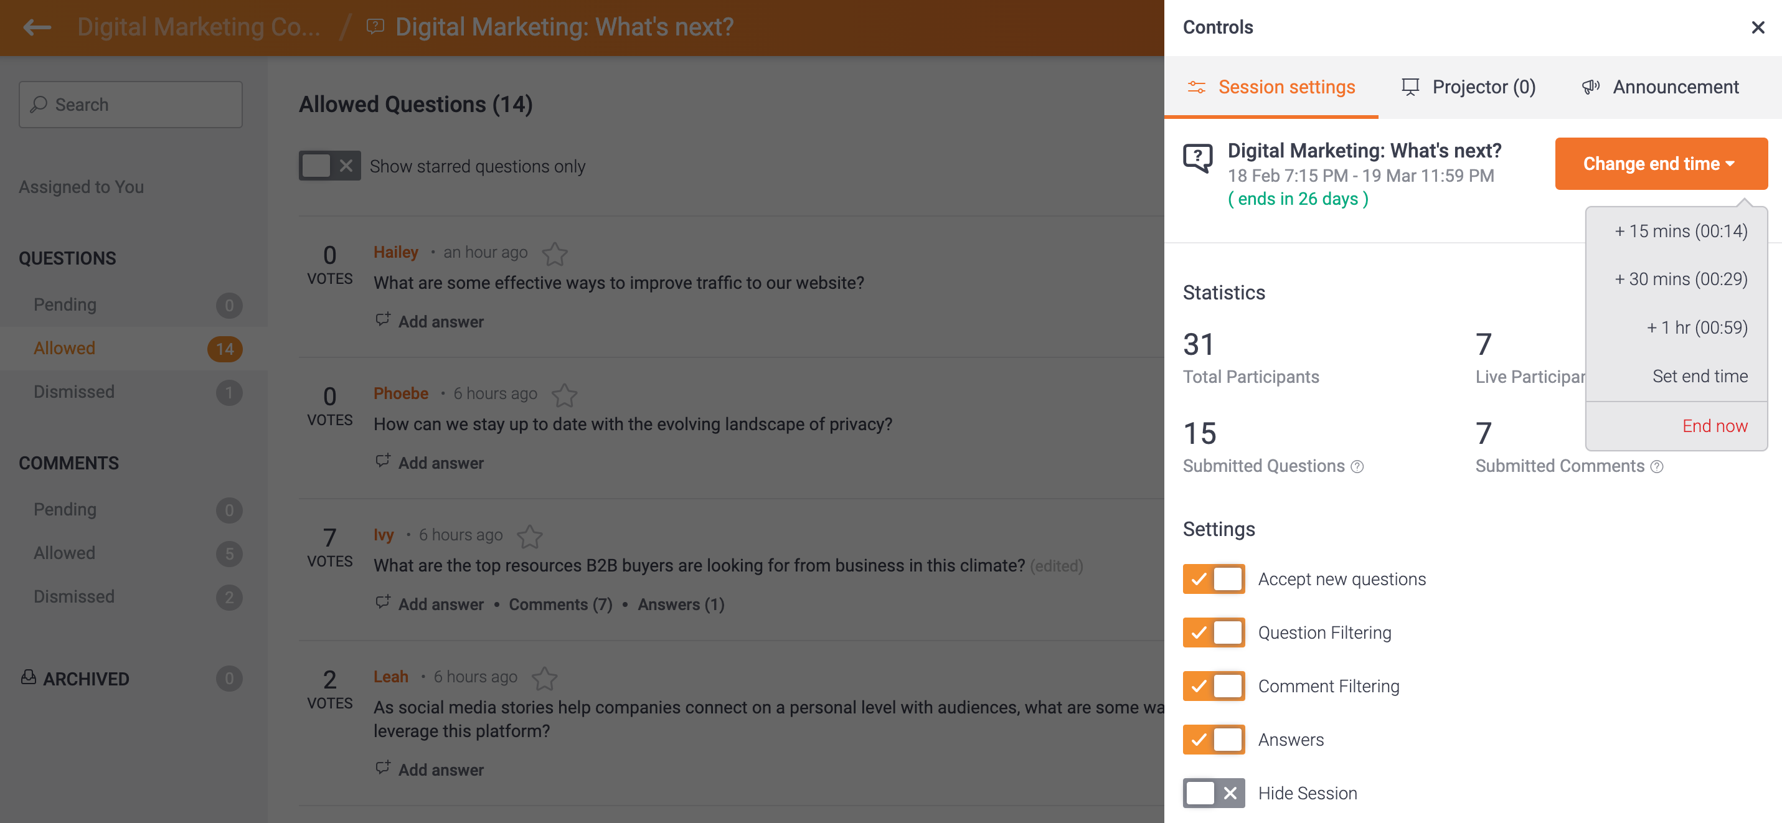
Task: Click Phoebe's question text about evolving privacy landscape
Action: (x=633, y=424)
